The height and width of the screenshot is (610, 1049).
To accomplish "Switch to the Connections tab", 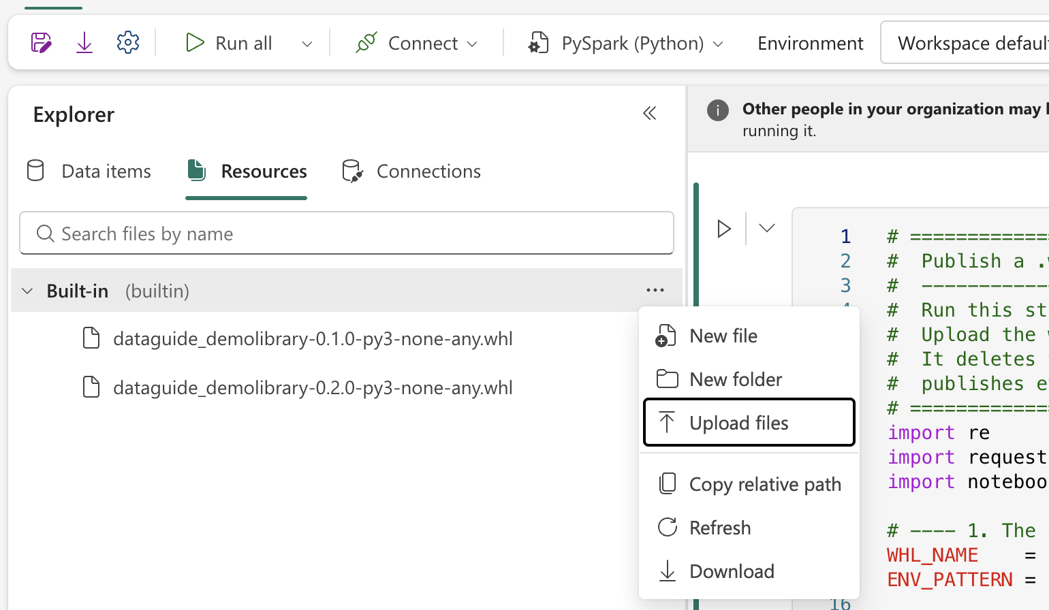I will (x=411, y=172).
